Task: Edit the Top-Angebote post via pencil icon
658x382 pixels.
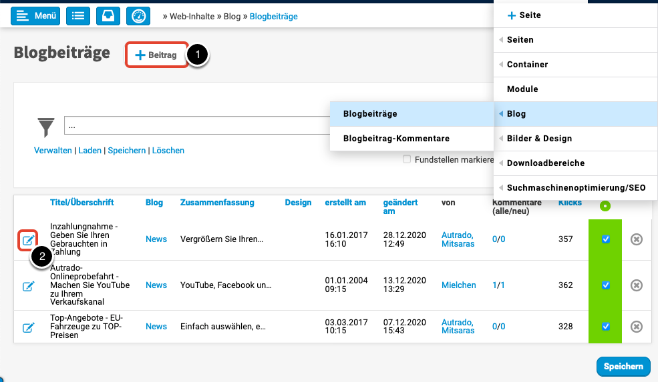Action: click(x=28, y=327)
